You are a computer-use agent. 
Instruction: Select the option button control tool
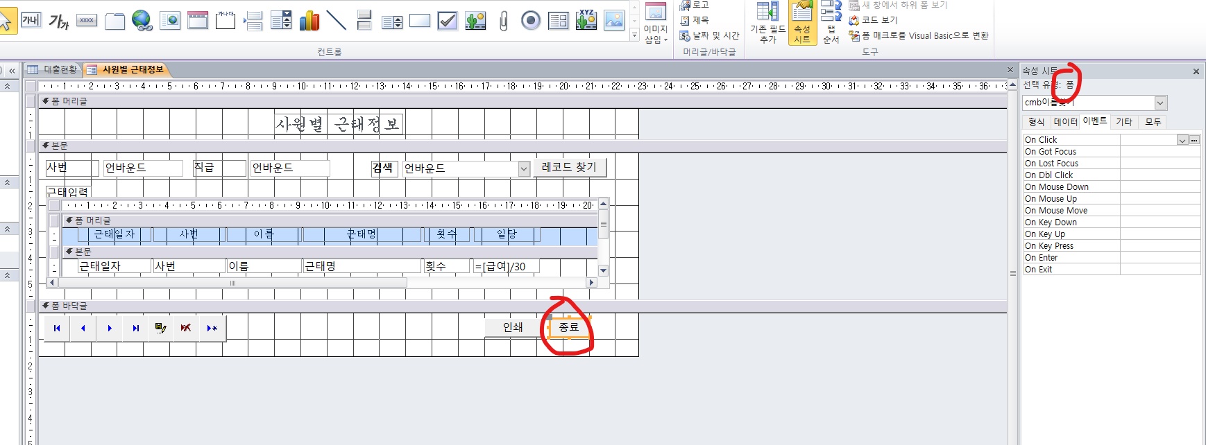531,21
